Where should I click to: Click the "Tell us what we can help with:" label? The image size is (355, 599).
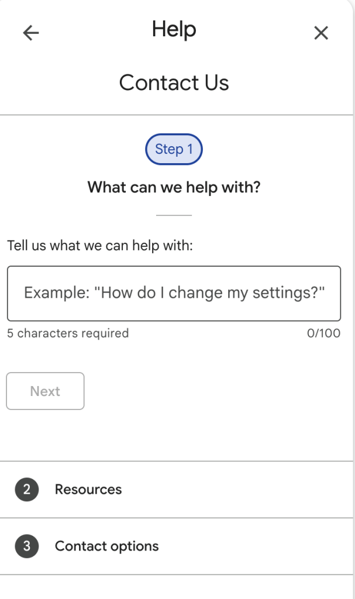[x=100, y=245]
